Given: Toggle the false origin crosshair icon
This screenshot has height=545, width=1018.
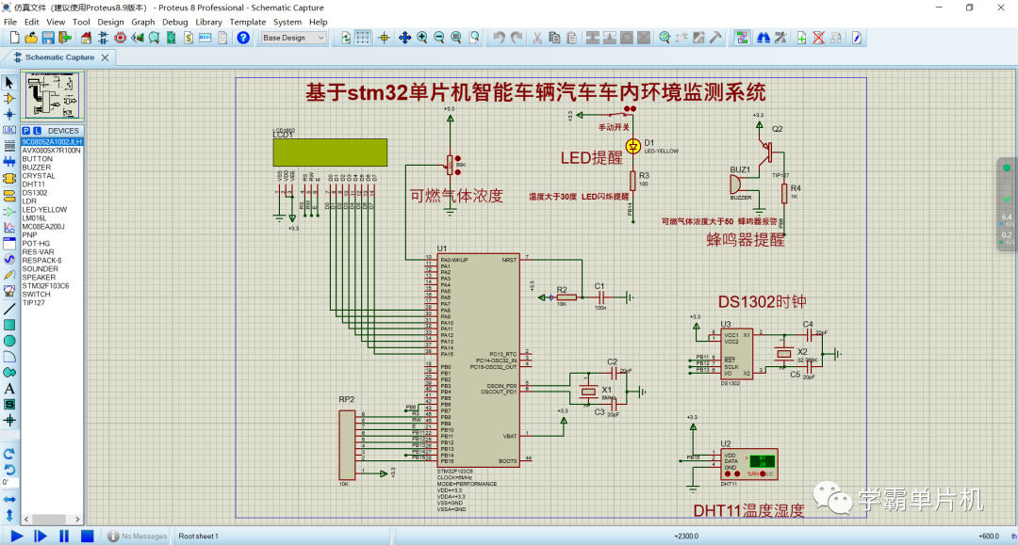Looking at the screenshot, I should pyautogui.click(x=384, y=39).
